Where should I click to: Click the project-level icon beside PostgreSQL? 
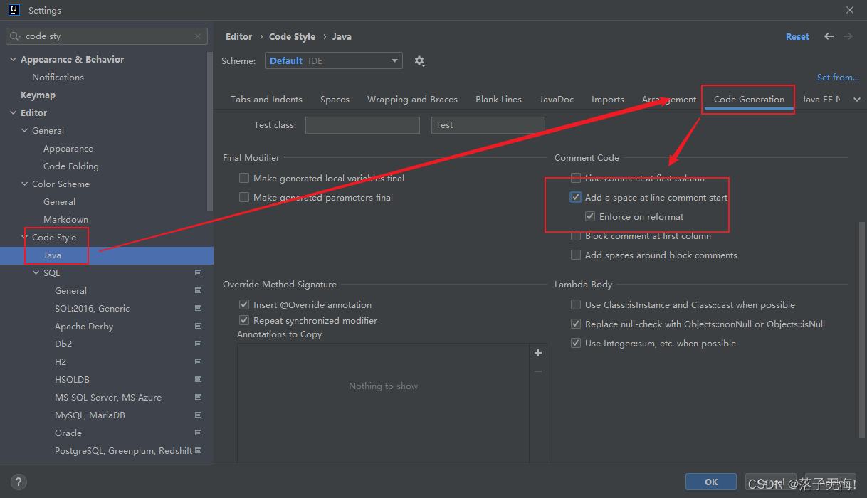199,450
